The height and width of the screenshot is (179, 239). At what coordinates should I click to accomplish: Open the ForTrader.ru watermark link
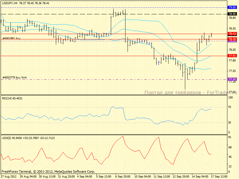coord(191,93)
